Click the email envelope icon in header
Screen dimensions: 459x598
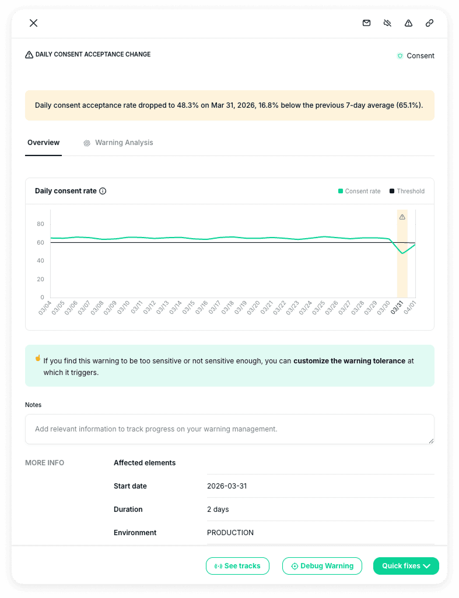point(366,23)
